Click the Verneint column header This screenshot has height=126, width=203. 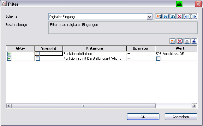(x=49, y=48)
